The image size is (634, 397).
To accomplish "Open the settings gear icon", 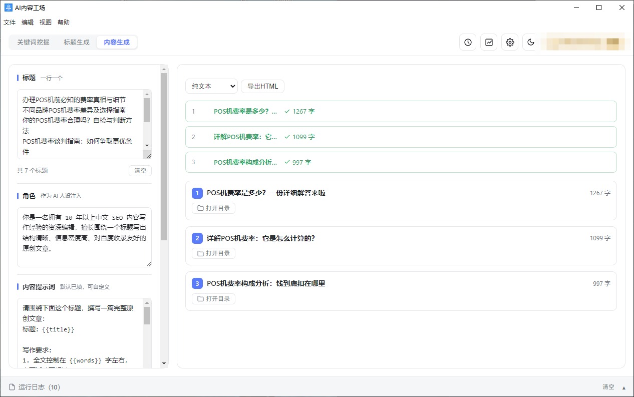I will click(x=510, y=43).
